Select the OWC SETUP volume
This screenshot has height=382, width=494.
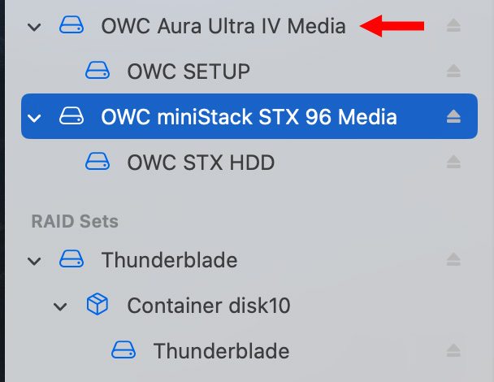pyautogui.click(x=188, y=72)
